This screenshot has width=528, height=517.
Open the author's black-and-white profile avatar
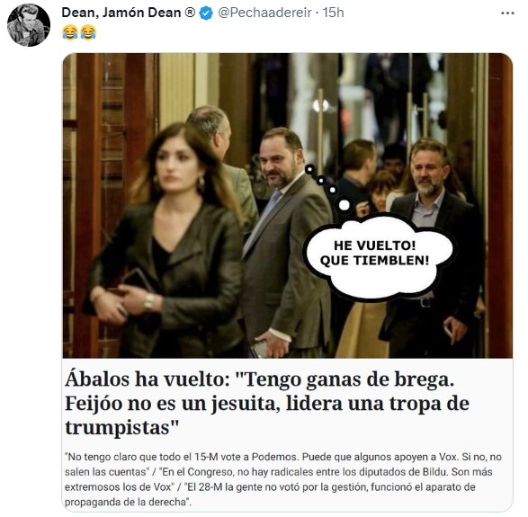point(28,25)
